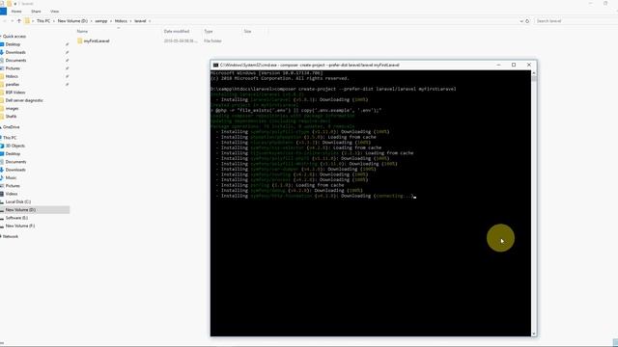
Task: Sort files by Date modified column
Action: [177, 31]
